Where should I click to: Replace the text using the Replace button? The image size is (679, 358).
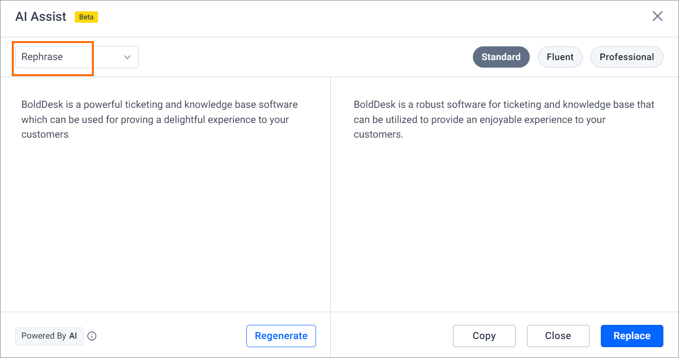coord(632,336)
